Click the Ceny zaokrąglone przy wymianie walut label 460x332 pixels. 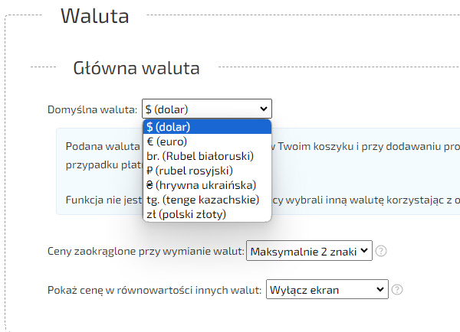tap(146, 251)
